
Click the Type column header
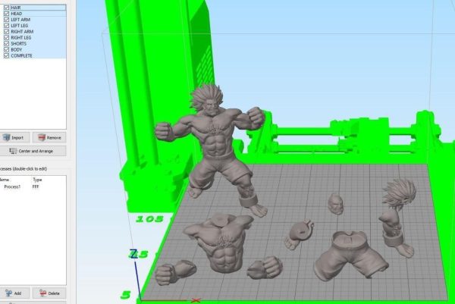[37, 180]
